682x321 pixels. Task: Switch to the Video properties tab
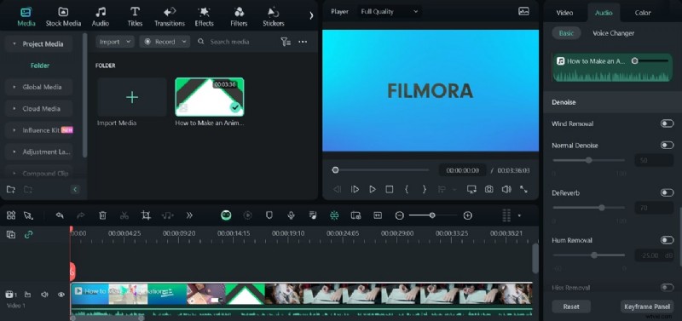pos(564,13)
